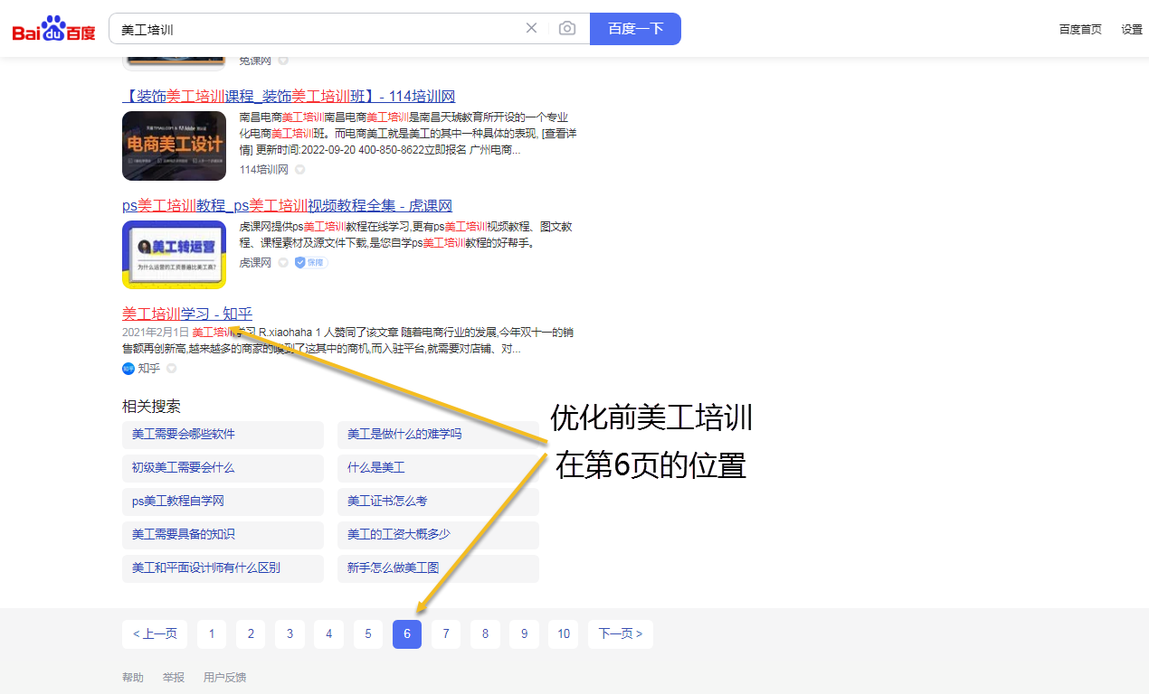
Task: Open the ps美工培训教程 虎课网 result
Action: coord(286,205)
